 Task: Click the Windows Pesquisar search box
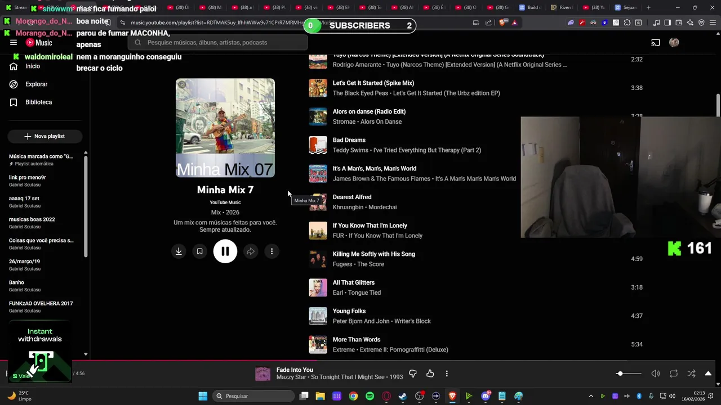pyautogui.click(x=253, y=396)
